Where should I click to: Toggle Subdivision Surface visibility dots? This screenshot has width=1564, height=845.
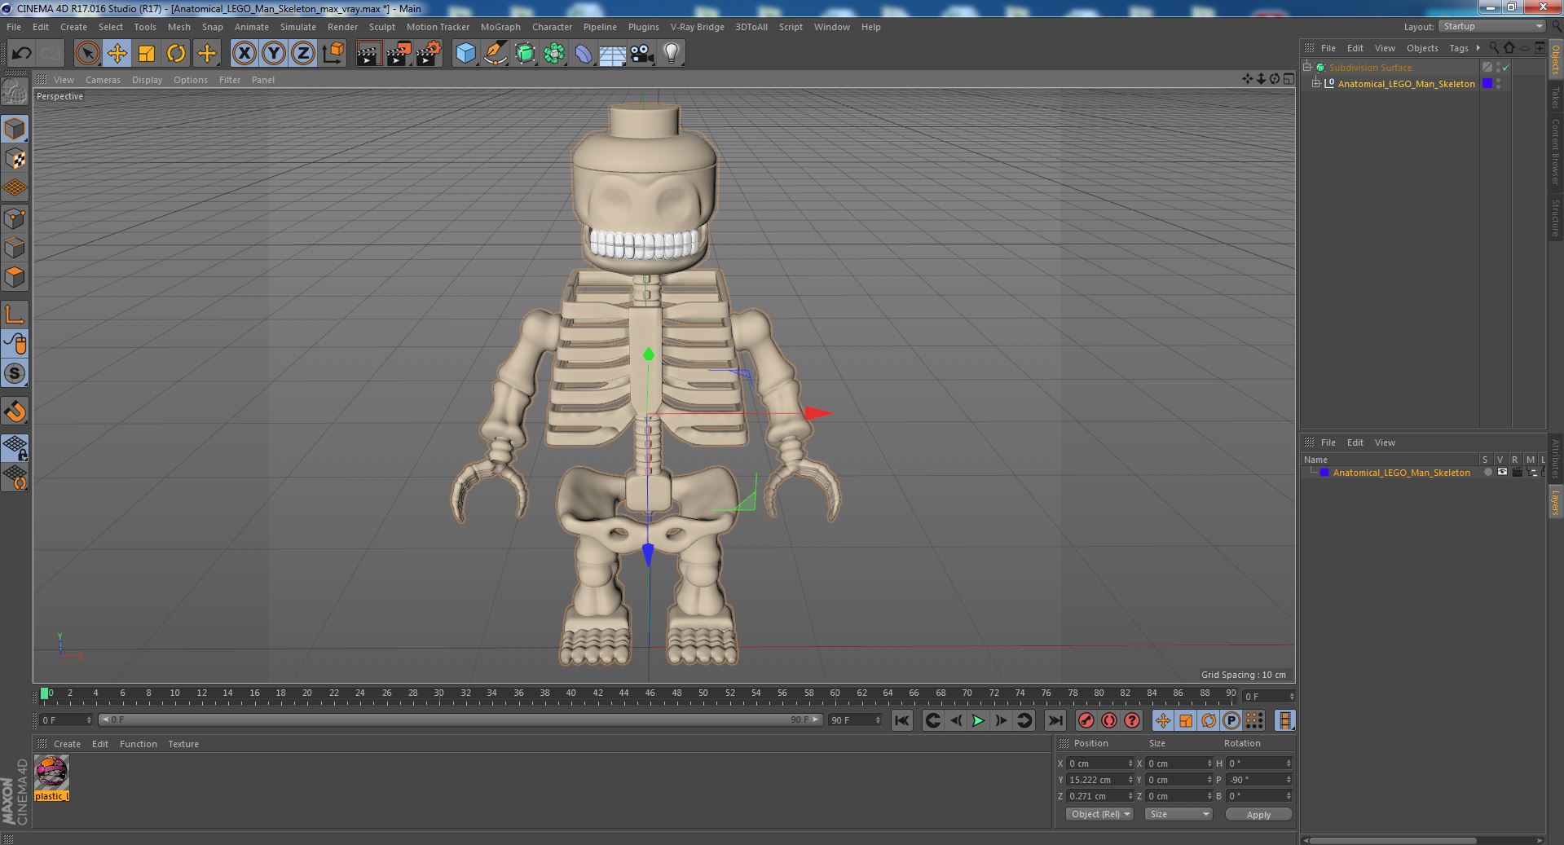pyautogui.click(x=1498, y=68)
